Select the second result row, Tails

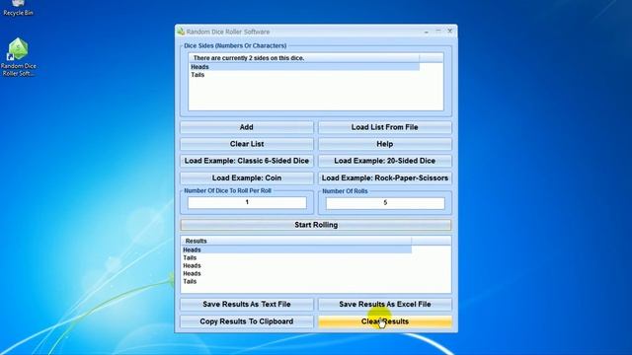(296, 257)
